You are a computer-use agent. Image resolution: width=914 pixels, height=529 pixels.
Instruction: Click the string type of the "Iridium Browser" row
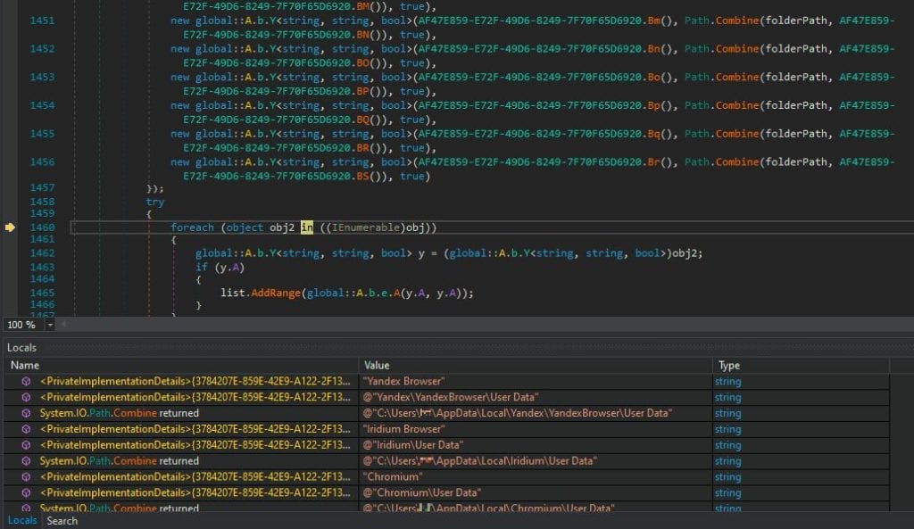click(x=728, y=429)
